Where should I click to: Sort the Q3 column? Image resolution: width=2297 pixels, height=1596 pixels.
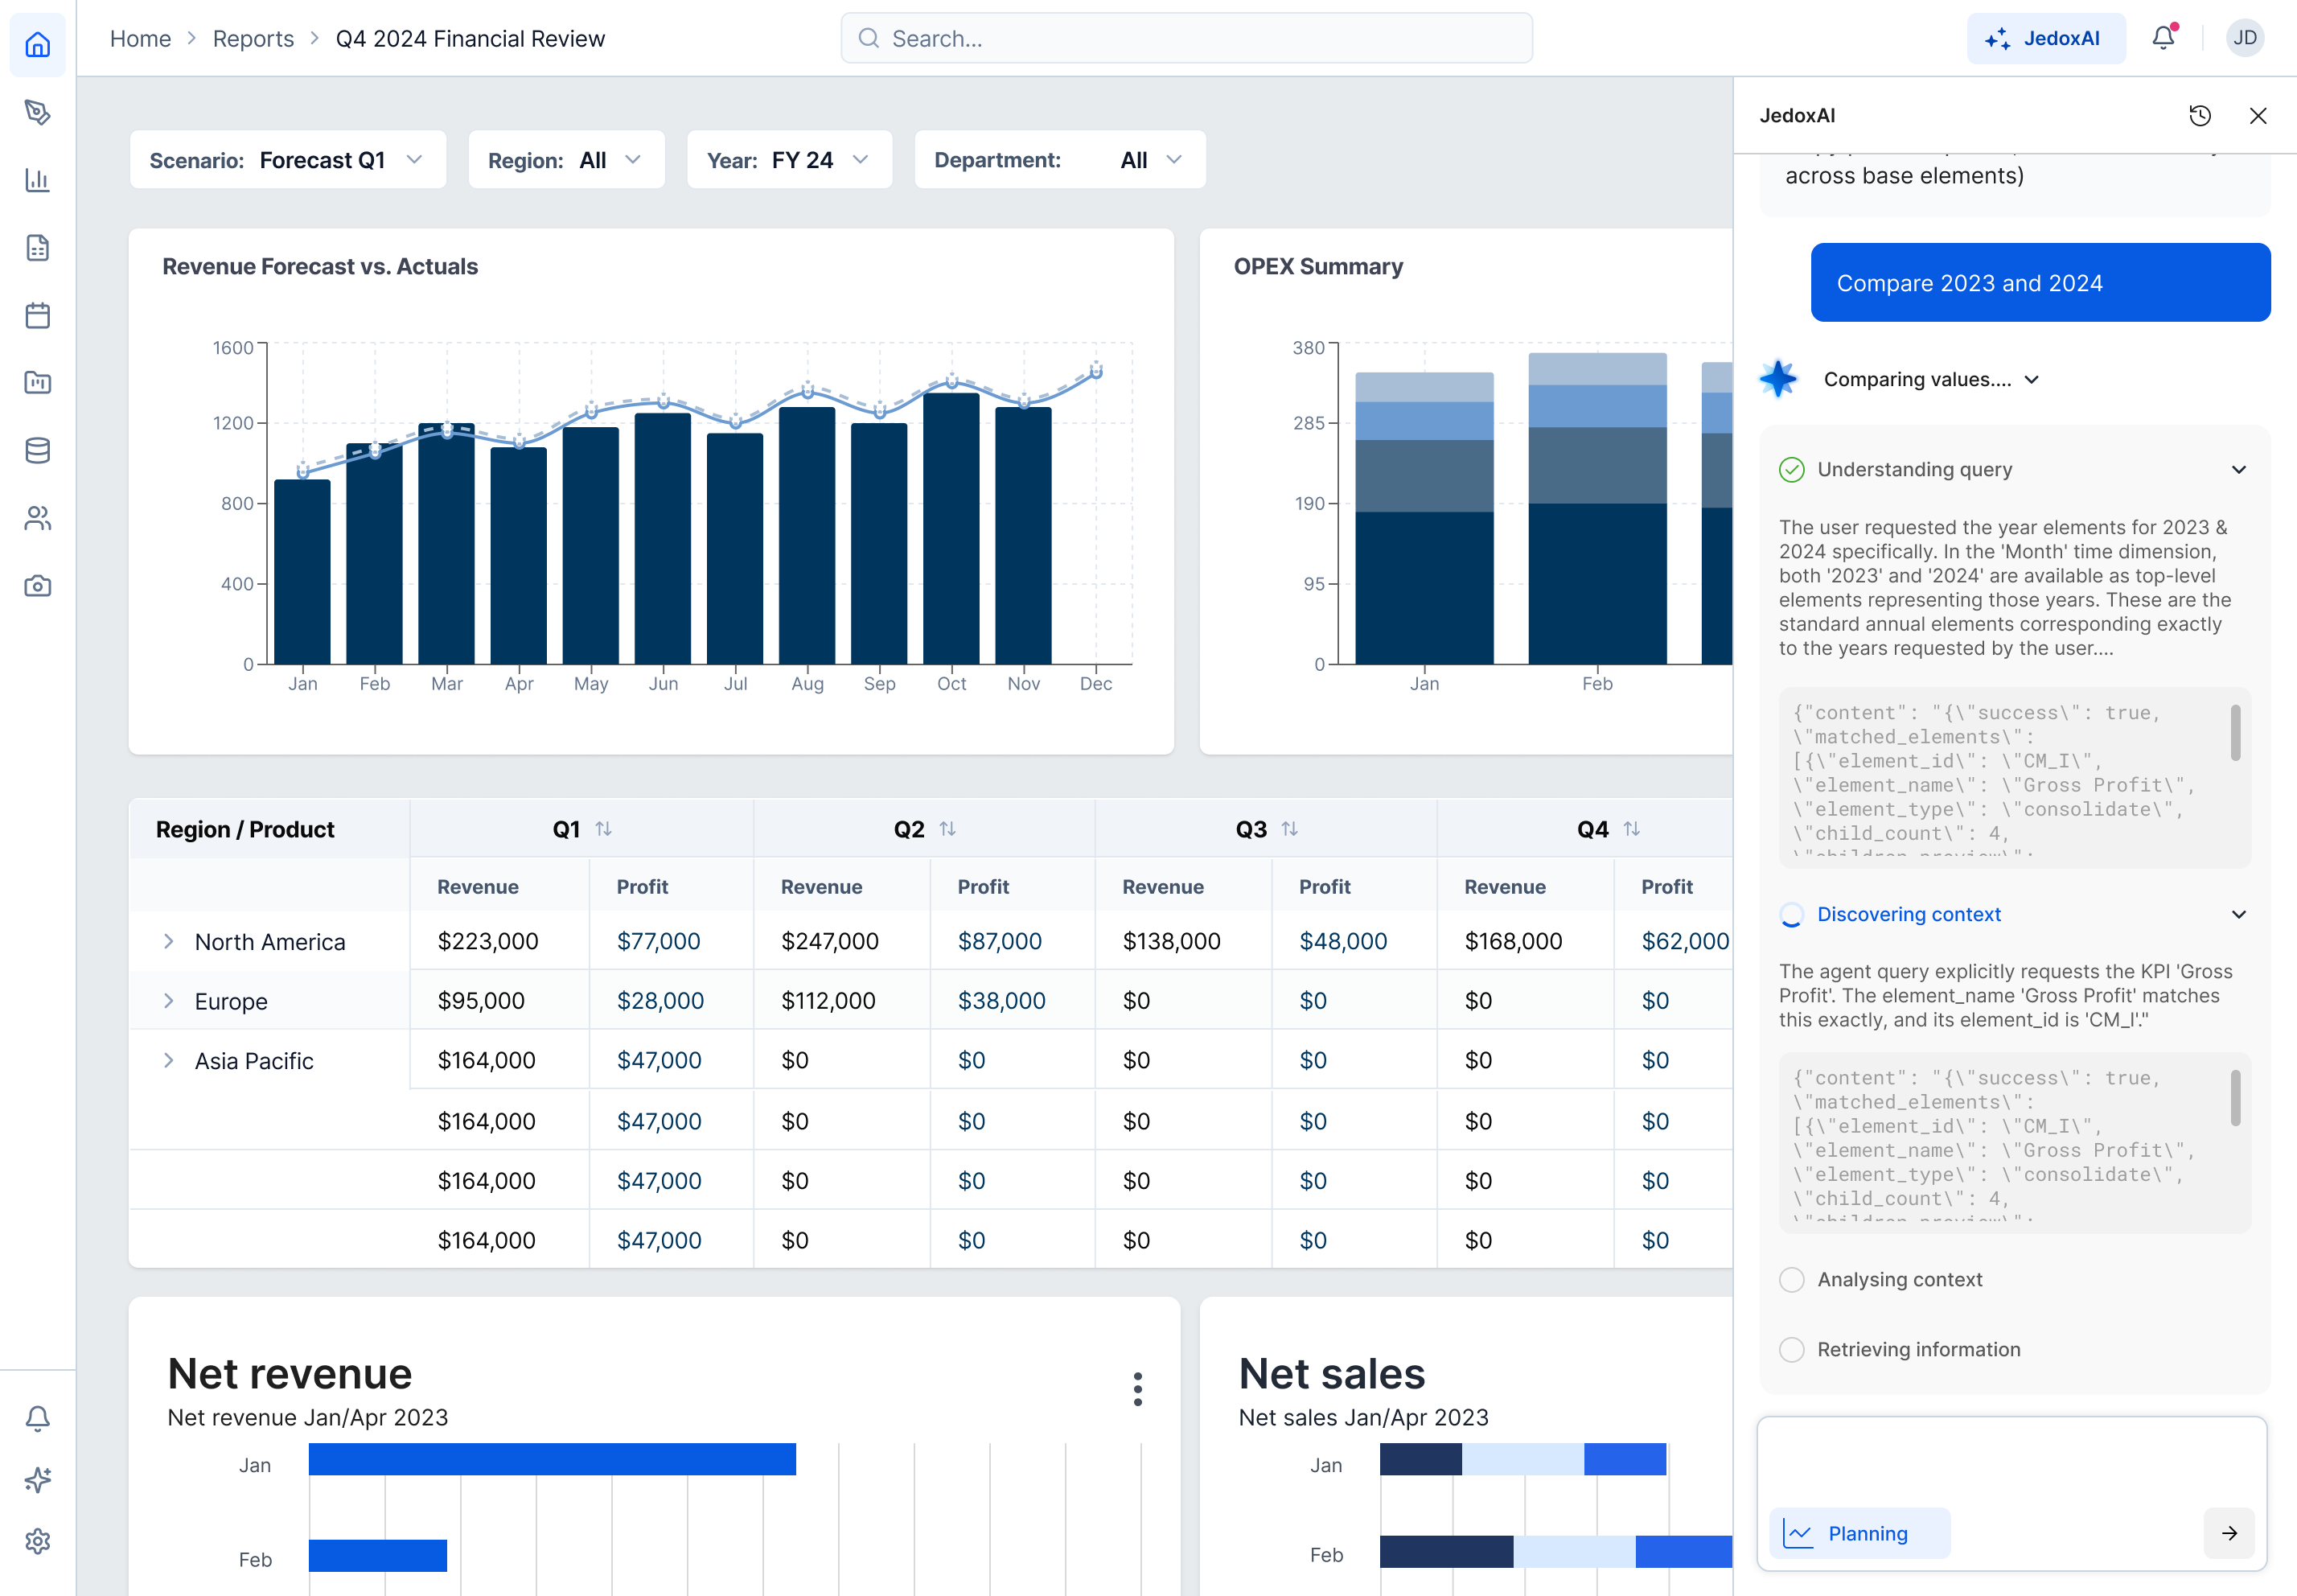(x=1289, y=829)
